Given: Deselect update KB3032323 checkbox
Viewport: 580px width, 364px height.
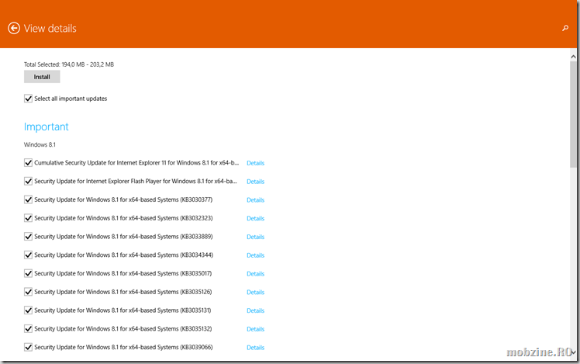Looking at the screenshot, I should (x=29, y=218).
